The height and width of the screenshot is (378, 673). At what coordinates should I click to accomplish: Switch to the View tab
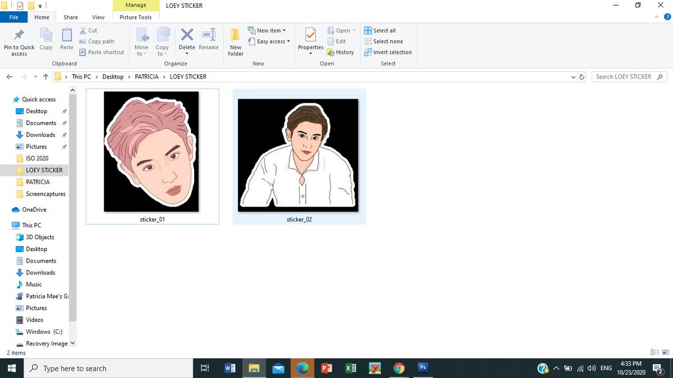pyautogui.click(x=98, y=17)
